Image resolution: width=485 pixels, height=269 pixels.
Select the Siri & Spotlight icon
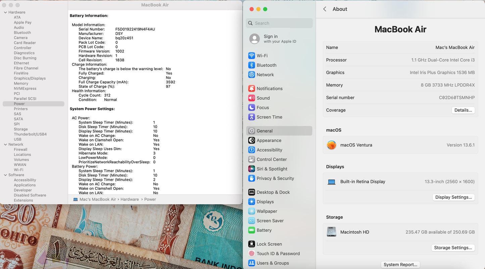click(251, 169)
